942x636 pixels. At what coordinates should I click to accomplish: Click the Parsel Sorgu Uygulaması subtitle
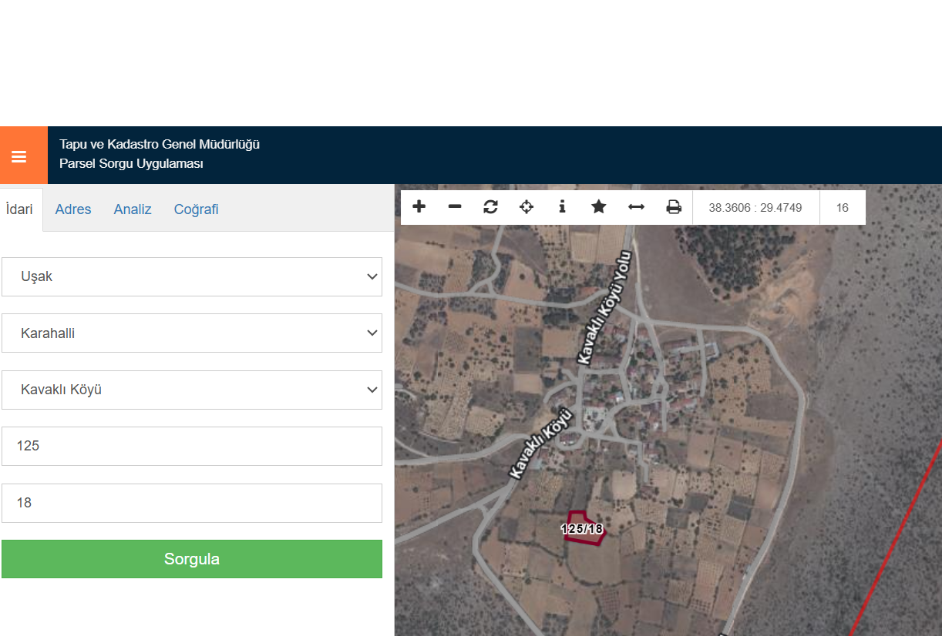131,164
